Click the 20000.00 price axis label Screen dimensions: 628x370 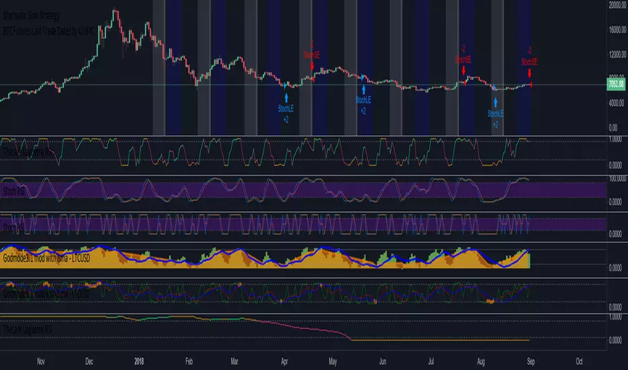(x=617, y=5)
